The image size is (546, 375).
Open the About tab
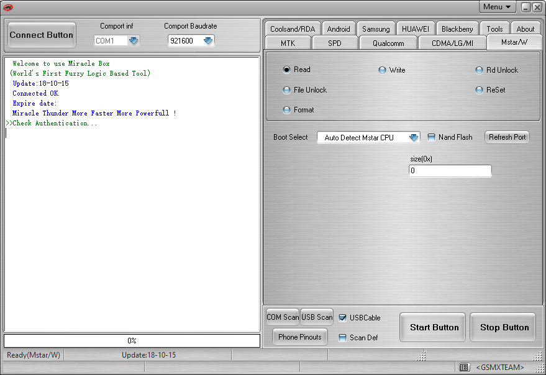tap(526, 29)
